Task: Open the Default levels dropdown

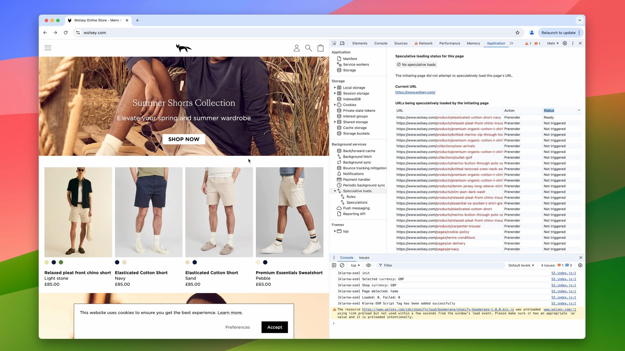Action: tap(521, 266)
